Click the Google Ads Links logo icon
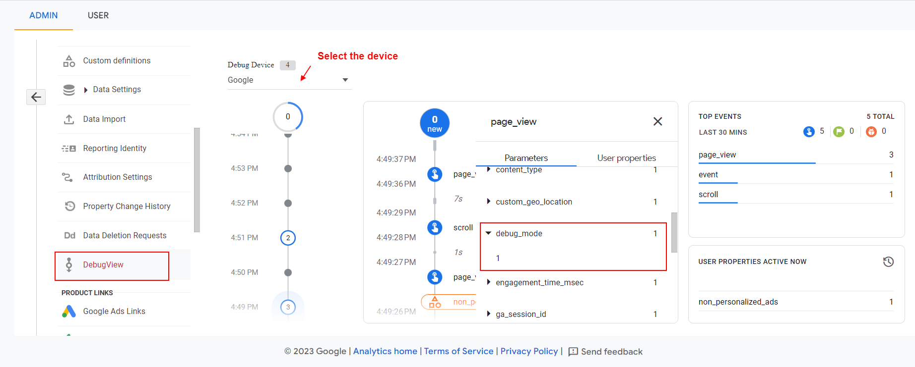The width and height of the screenshot is (915, 367). point(69,312)
